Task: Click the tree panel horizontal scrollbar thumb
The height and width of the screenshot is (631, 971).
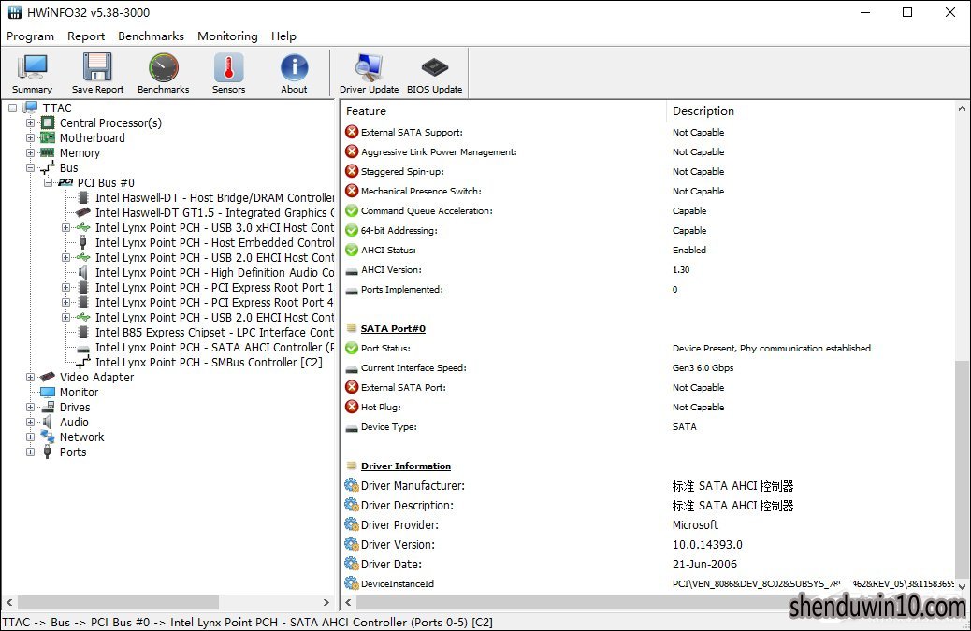Action: coord(118,602)
